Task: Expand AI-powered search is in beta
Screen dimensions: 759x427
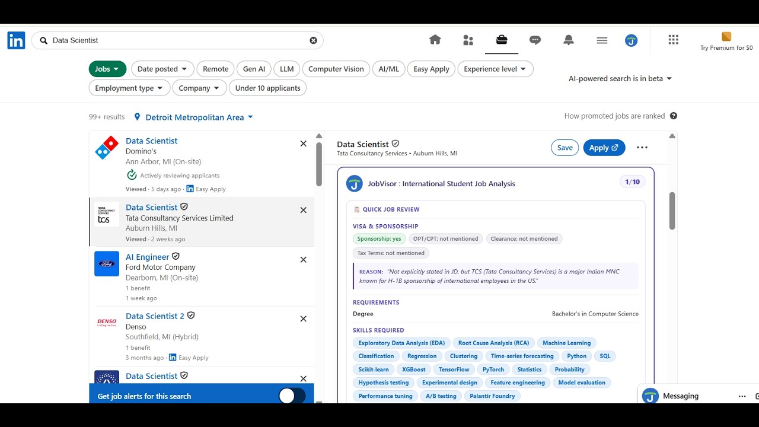Action: [x=620, y=78]
